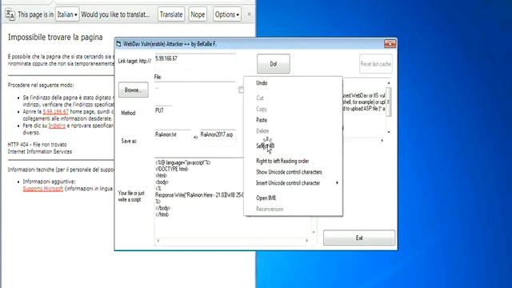Select Show Unicode control characters
Screen dimensions: 512x288
(289, 172)
